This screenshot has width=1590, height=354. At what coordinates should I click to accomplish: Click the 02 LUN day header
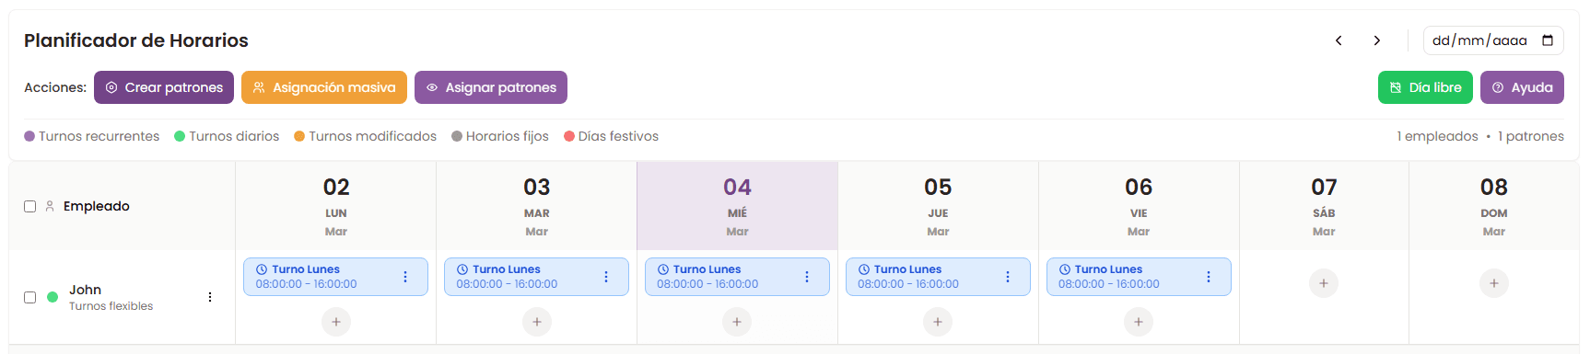coord(336,206)
